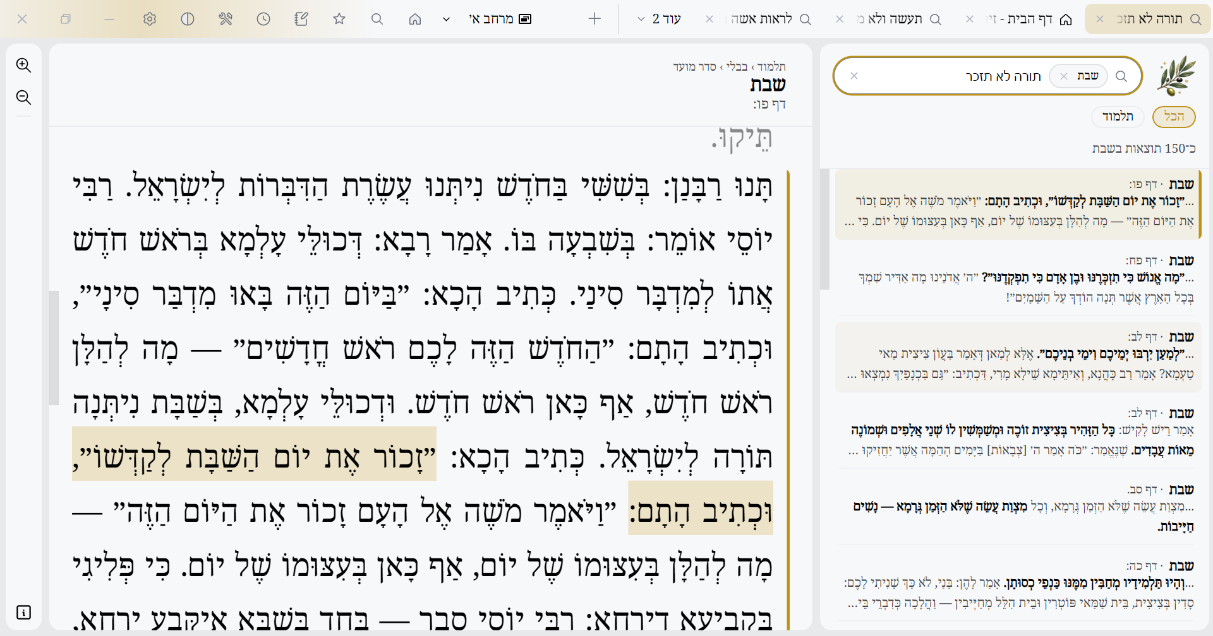Screen dimensions: 1213x636
Task: Open the history clock icon
Action: (x=263, y=19)
